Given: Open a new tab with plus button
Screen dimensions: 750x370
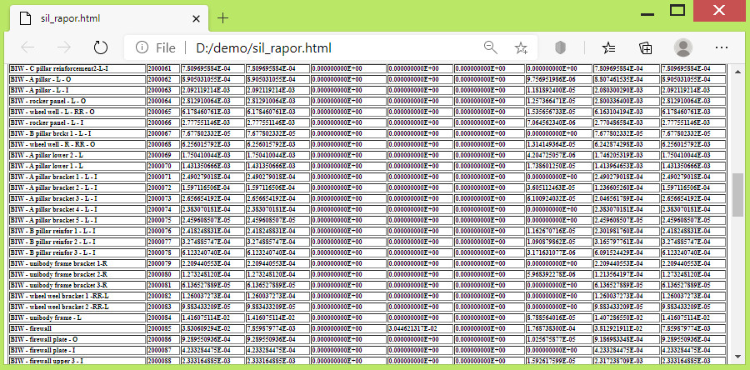Looking at the screenshot, I should point(222,17).
